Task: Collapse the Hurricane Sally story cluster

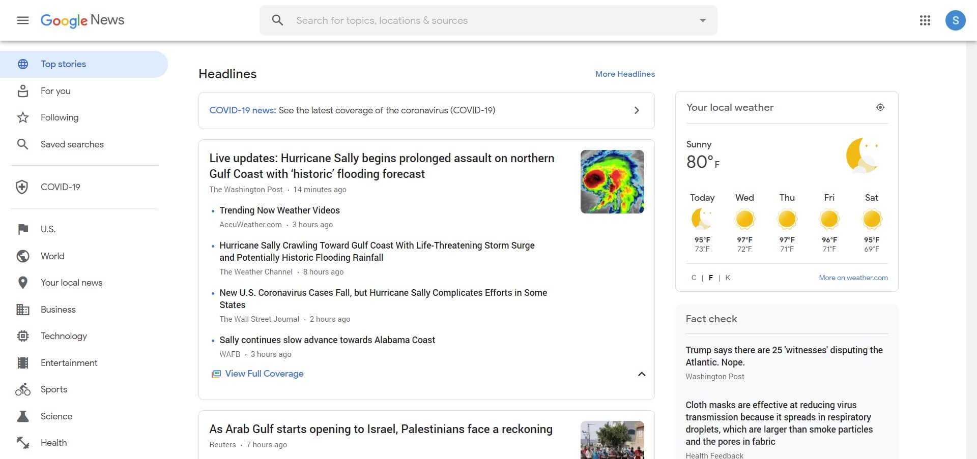Action: pos(642,374)
